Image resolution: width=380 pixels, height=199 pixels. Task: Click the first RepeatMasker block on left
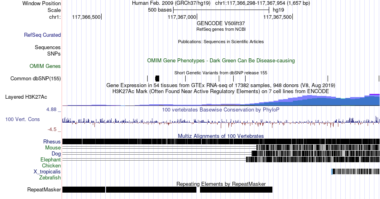(x=84, y=189)
